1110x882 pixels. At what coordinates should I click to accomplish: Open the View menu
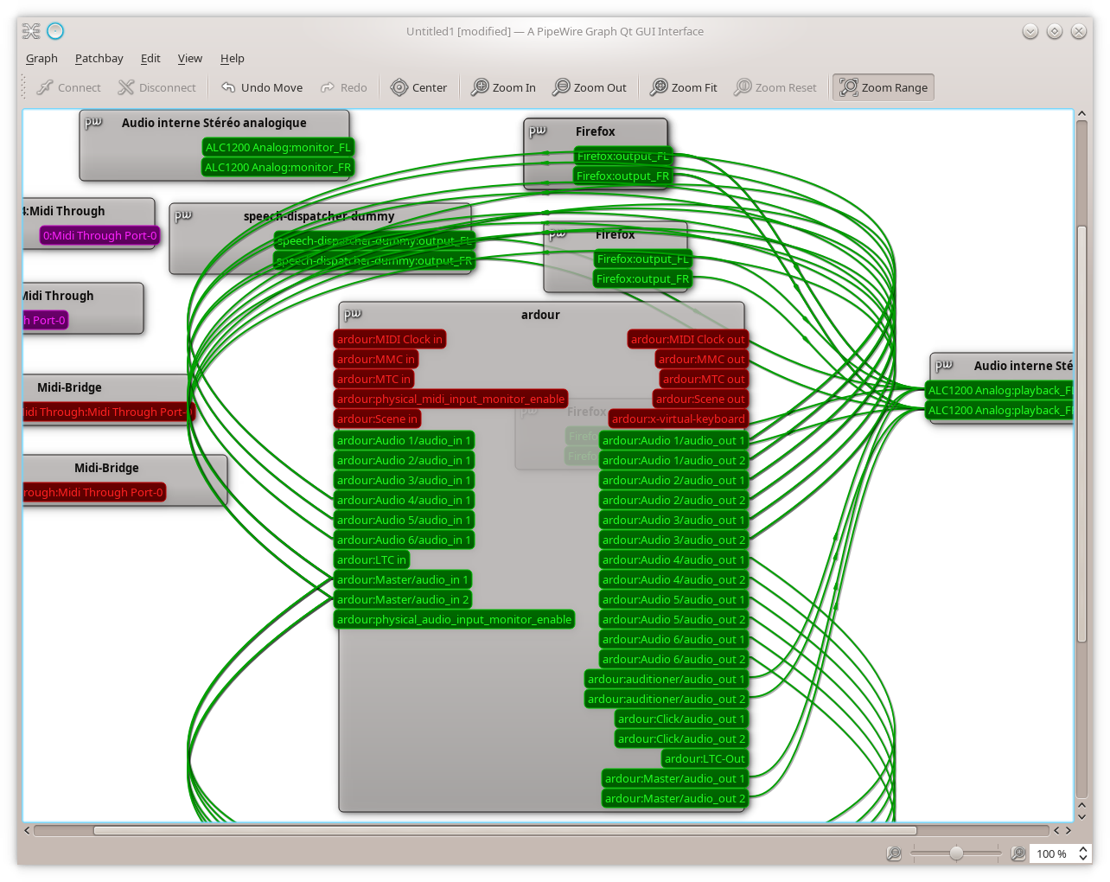pos(190,58)
